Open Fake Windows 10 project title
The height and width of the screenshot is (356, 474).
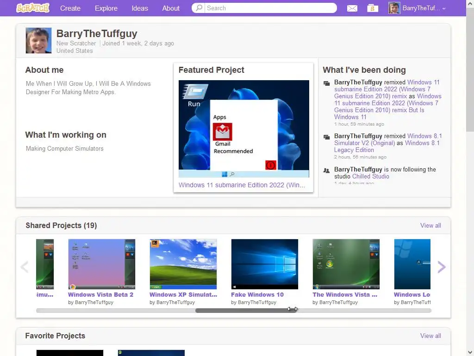pos(257,294)
